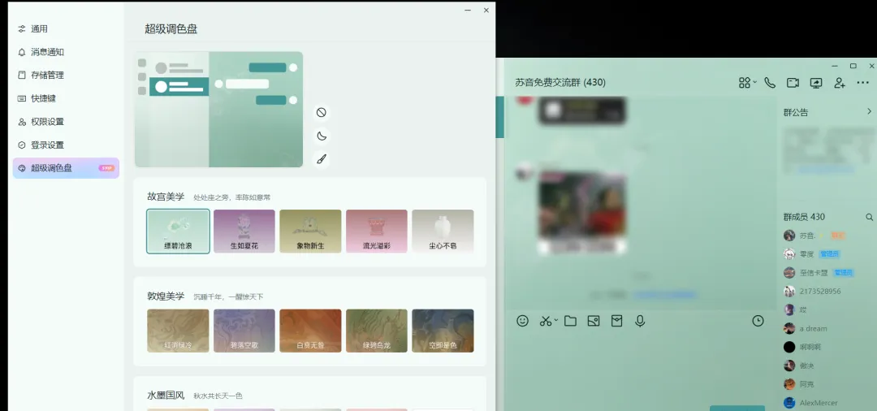Click the image send icon in chat toolbar
877x411 pixels.
click(x=594, y=321)
